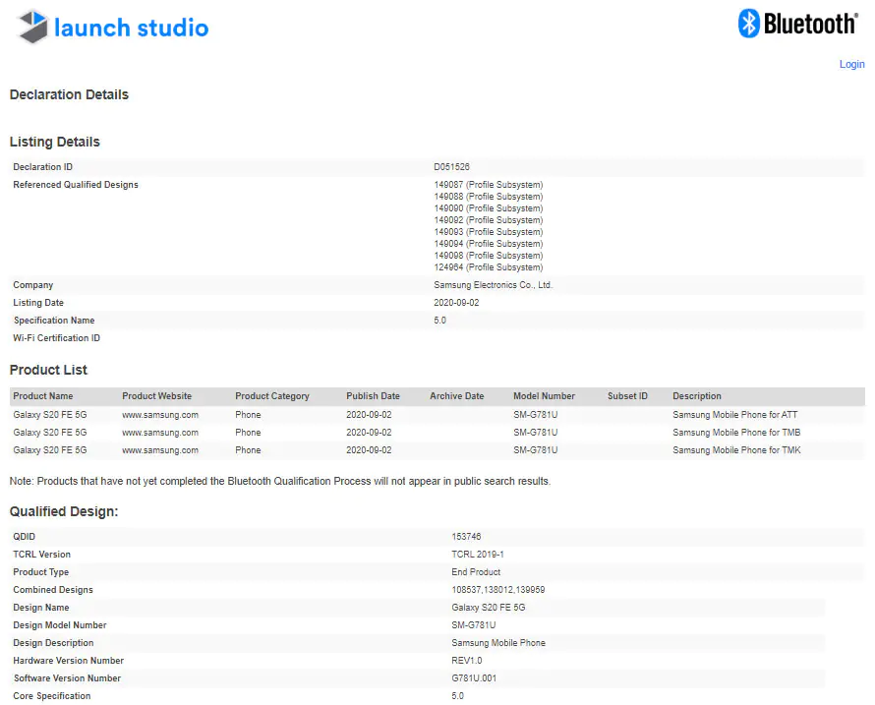Click referenced design 149094 (Profile Subsystem)
The height and width of the screenshot is (705, 875).
[489, 244]
